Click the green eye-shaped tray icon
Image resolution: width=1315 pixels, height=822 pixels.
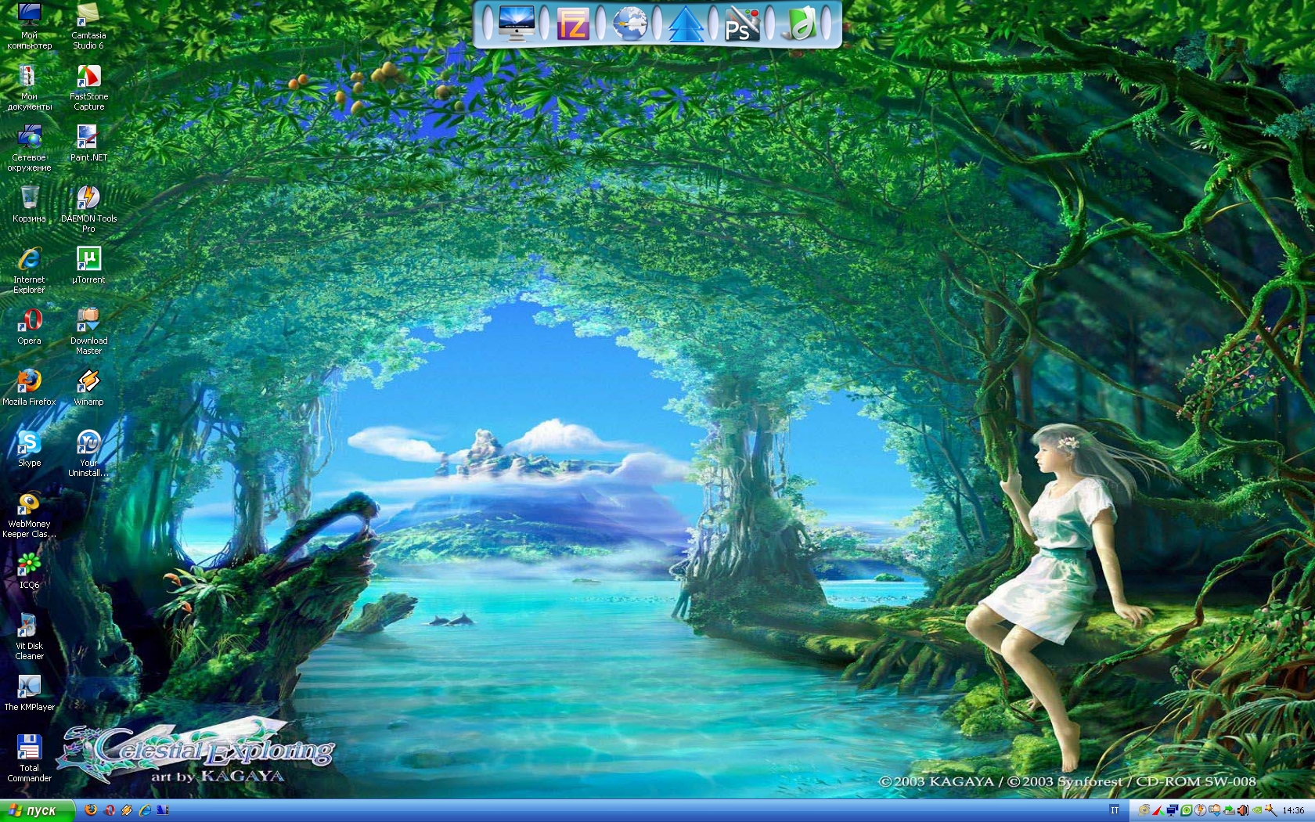pos(1187,810)
